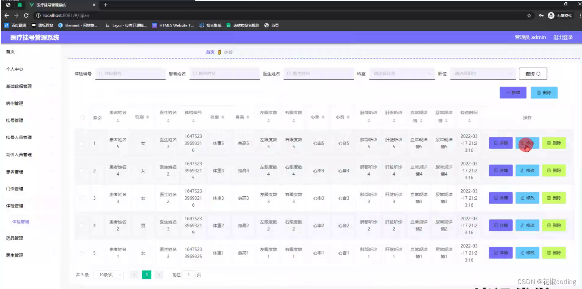Screen dimensions: 582x289
Task: Open the 职位 dropdown
Action: [x=483, y=74]
